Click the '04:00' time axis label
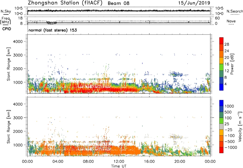The height and width of the screenshot is (168, 243). coord(58,162)
